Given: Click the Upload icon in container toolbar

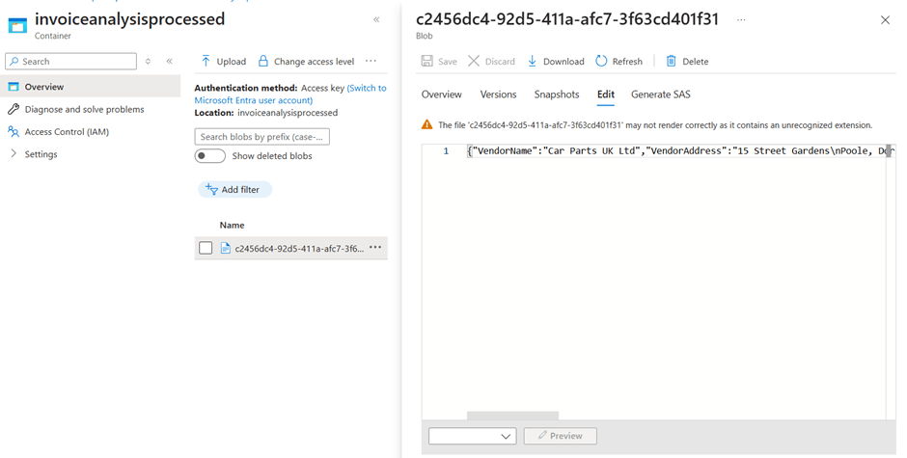Looking at the screenshot, I should (206, 61).
